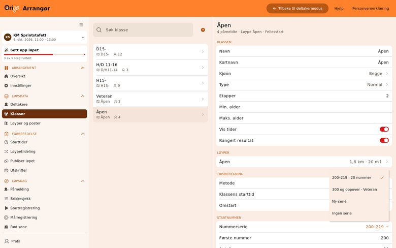This screenshot has width=396, height=248.
Task: Click the Origo logo
Action: click(12, 8)
